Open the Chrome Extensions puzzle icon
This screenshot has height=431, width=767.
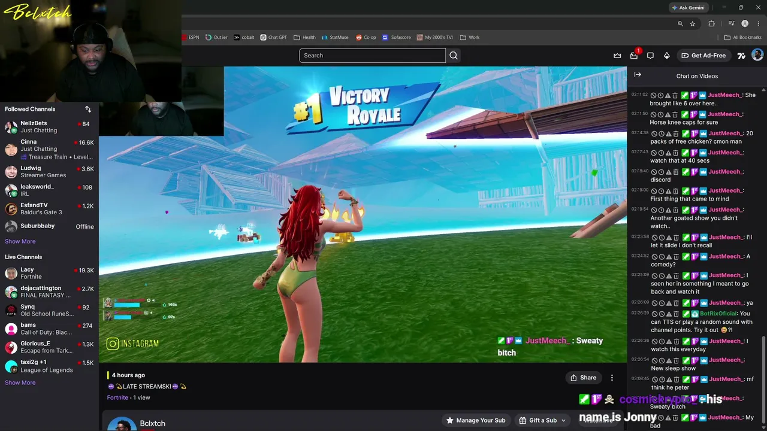pos(711,24)
